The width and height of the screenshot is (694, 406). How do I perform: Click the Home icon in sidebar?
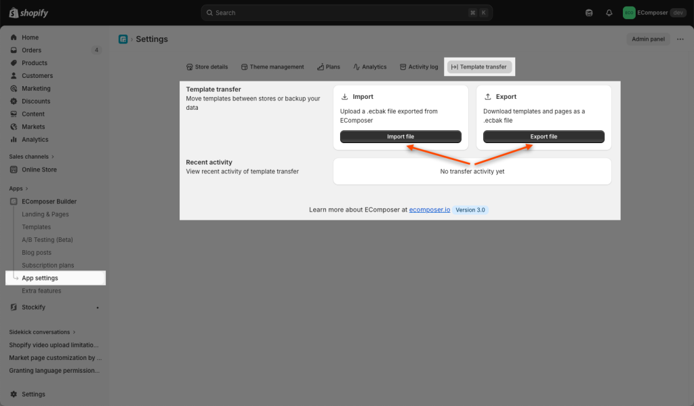[14, 38]
